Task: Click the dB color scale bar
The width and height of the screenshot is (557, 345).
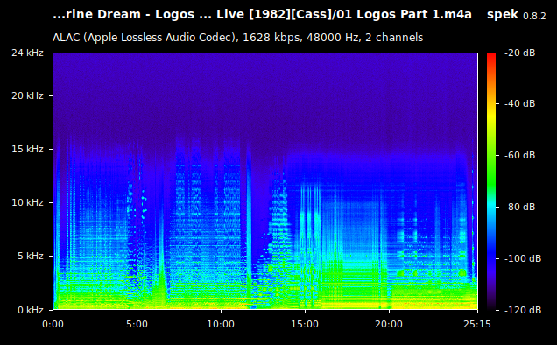Action: (x=491, y=181)
